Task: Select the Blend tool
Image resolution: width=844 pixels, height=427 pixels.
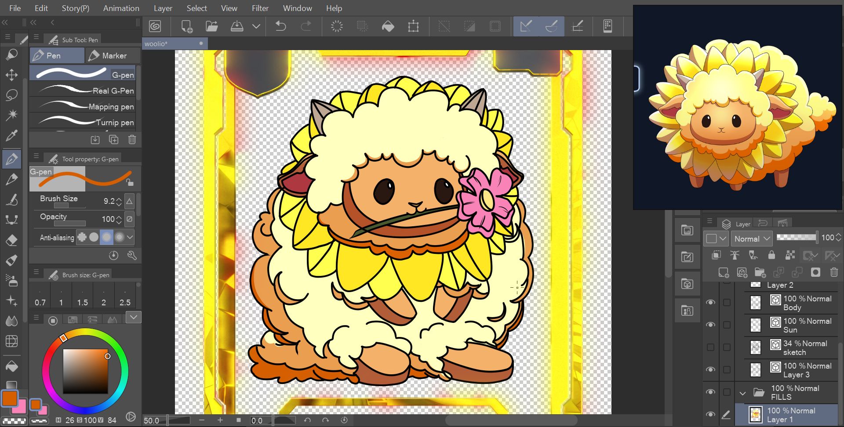Action: pyautogui.click(x=12, y=321)
